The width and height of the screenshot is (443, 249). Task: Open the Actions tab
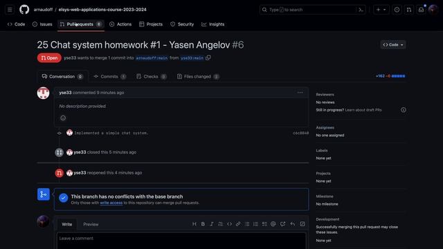(x=120, y=24)
